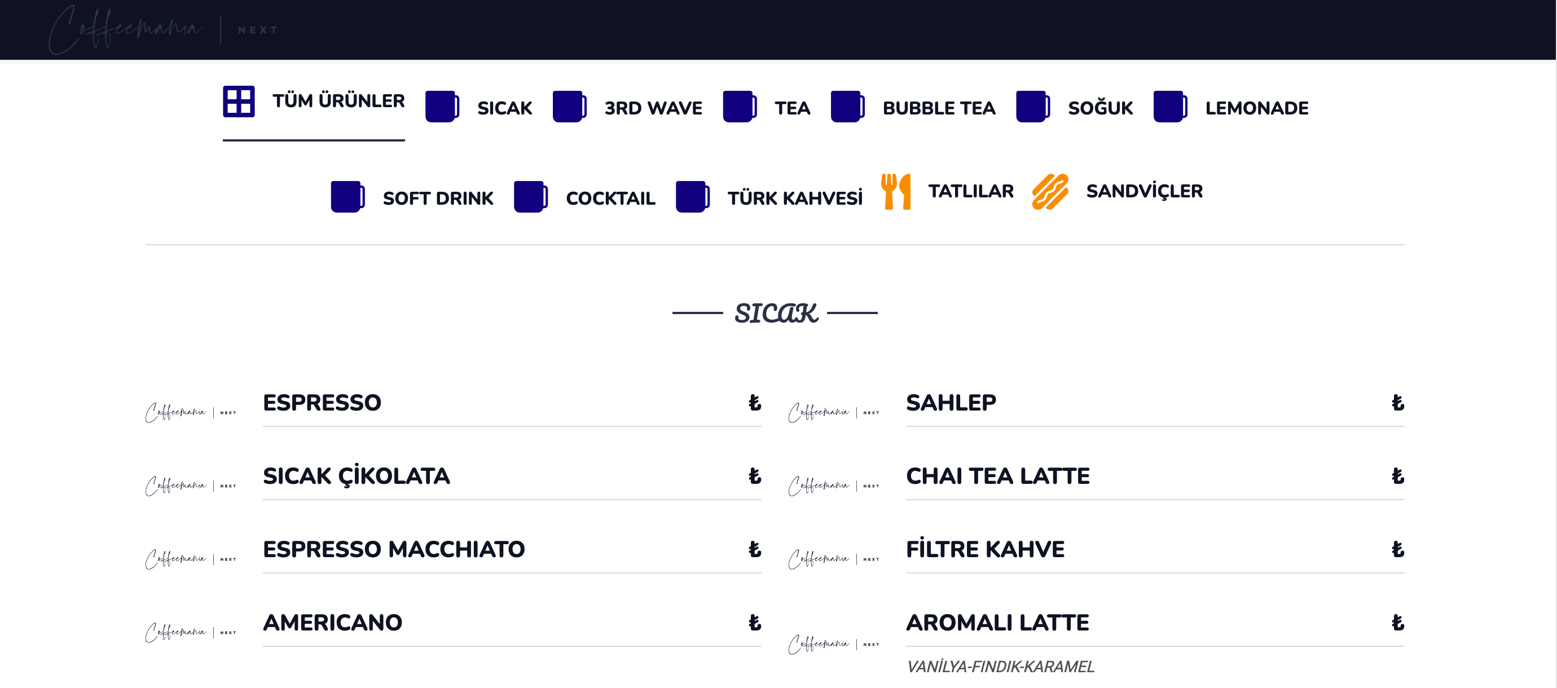The height and width of the screenshot is (688, 1557).
Task: Click the mug icon for BUBBLE TEA
Action: click(x=847, y=107)
